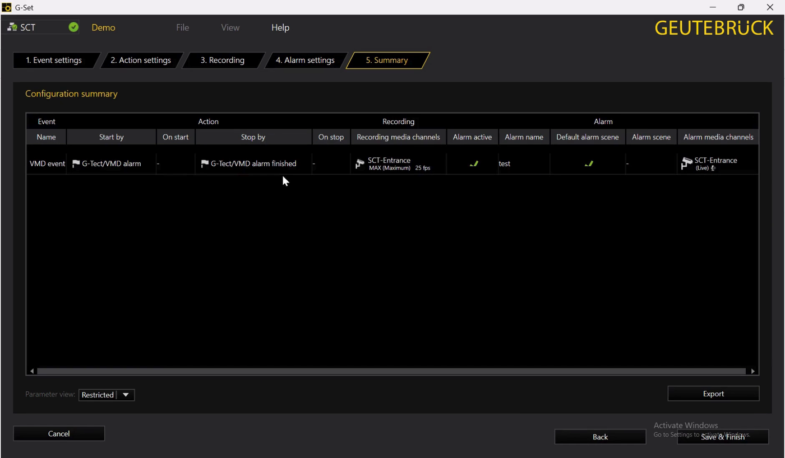Screen dimensions: 785x458
Task: Toggle the Alarm active checkmark
Action: (x=474, y=163)
